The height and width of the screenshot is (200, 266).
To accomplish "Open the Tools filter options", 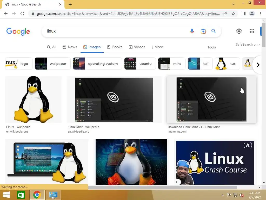I will (x=211, y=47).
